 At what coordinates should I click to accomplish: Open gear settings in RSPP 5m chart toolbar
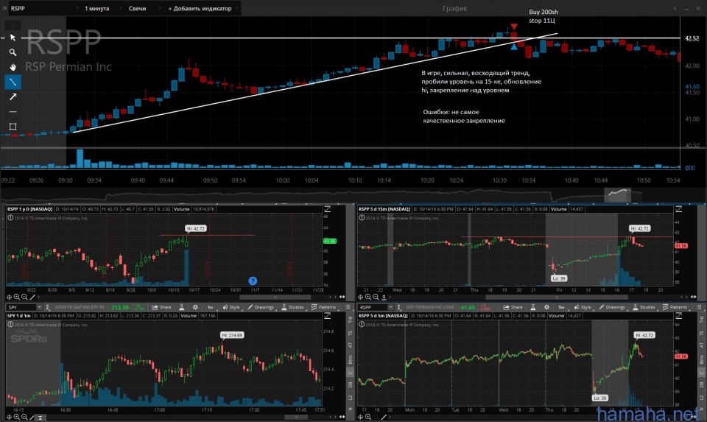click(546, 307)
